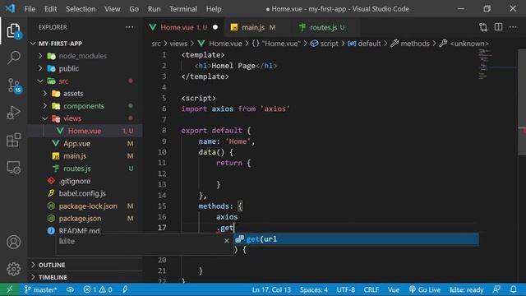526x296 pixels.
Task: Open the Go menu
Action: (134, 9)
